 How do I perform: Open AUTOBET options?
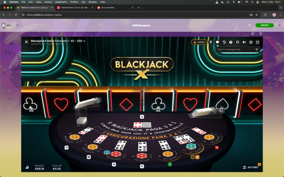point(251,167)
